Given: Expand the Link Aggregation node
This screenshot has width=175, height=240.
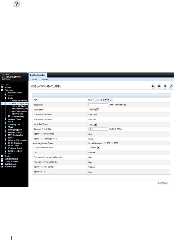Looking at the screenshot, I should [5, 130].
